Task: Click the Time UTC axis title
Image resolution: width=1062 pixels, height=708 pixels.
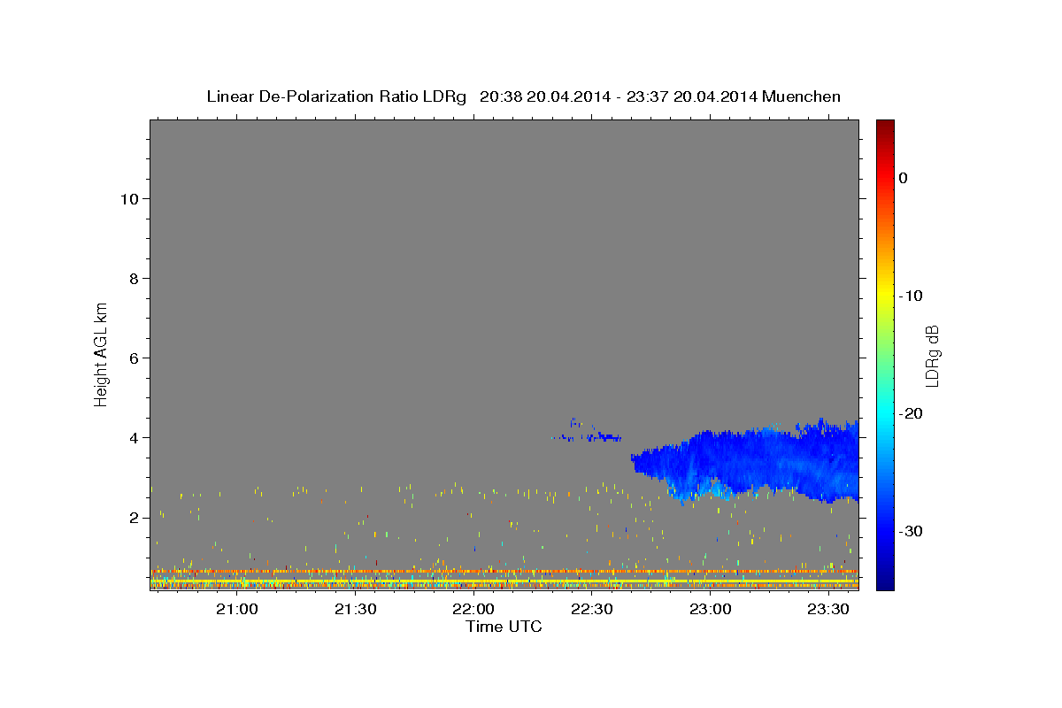Action: tap(504, 627)
